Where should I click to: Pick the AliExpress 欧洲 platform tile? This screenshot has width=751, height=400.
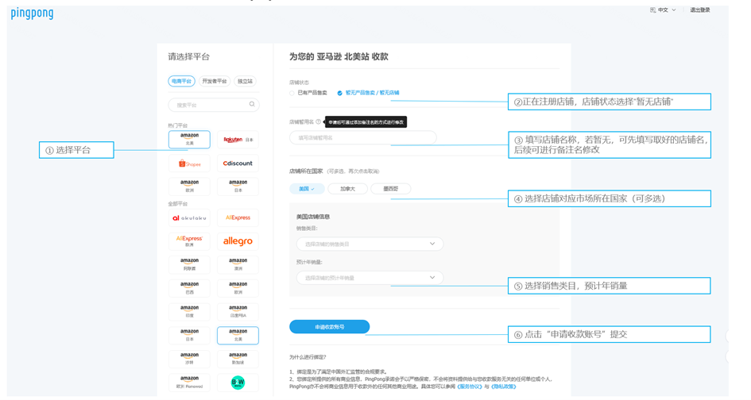[x=189, y=241]
